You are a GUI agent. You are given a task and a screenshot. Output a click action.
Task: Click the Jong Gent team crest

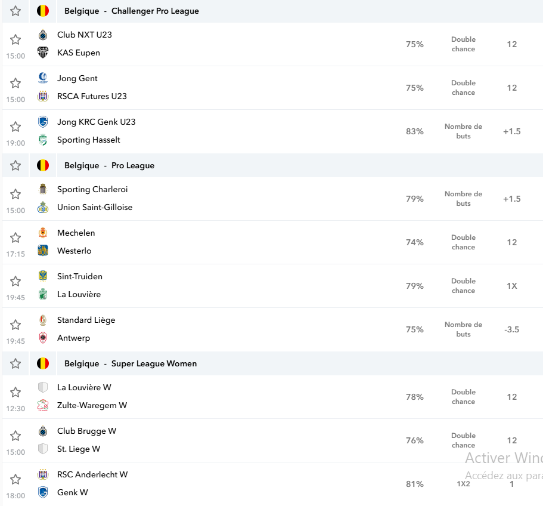[x=43, y=78]
